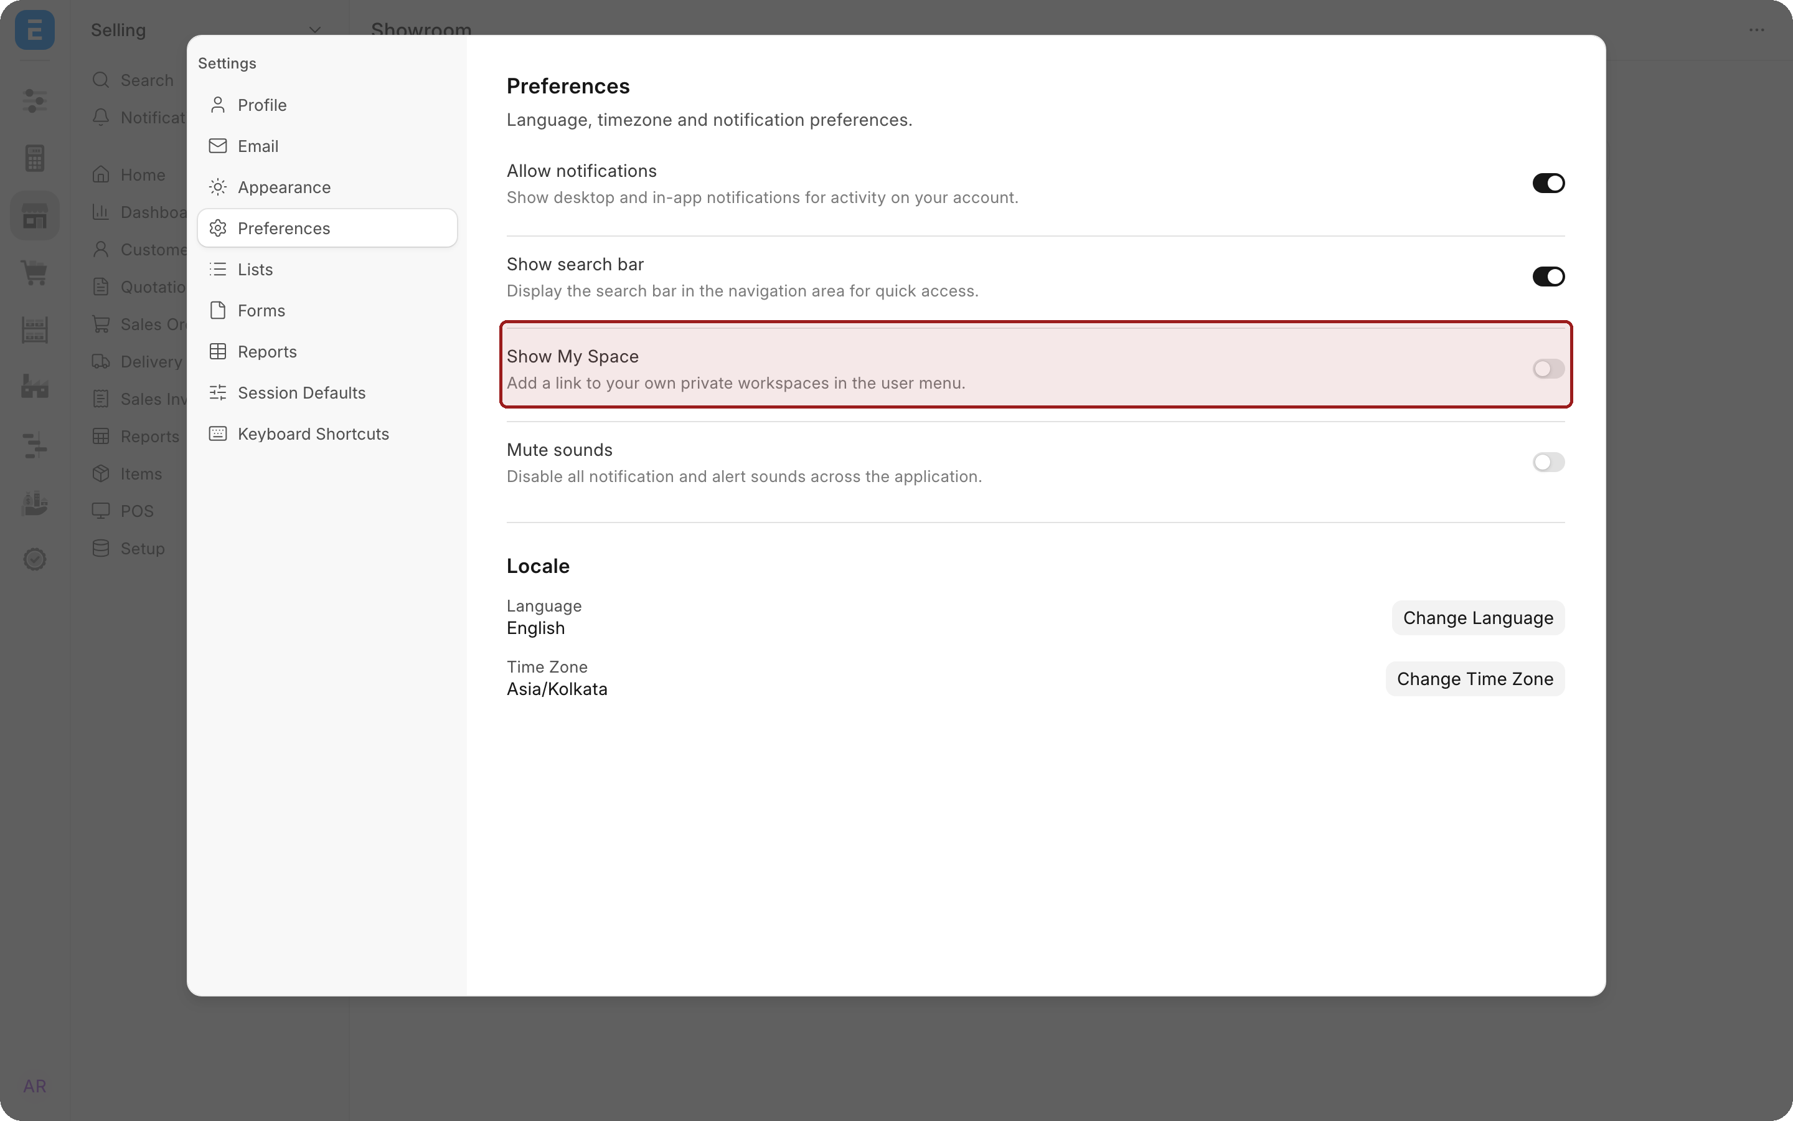This screenshot has height=1121, width=1793.
Task: View Keyboard Shortcuts settings
Action: (x=327, y=433)
